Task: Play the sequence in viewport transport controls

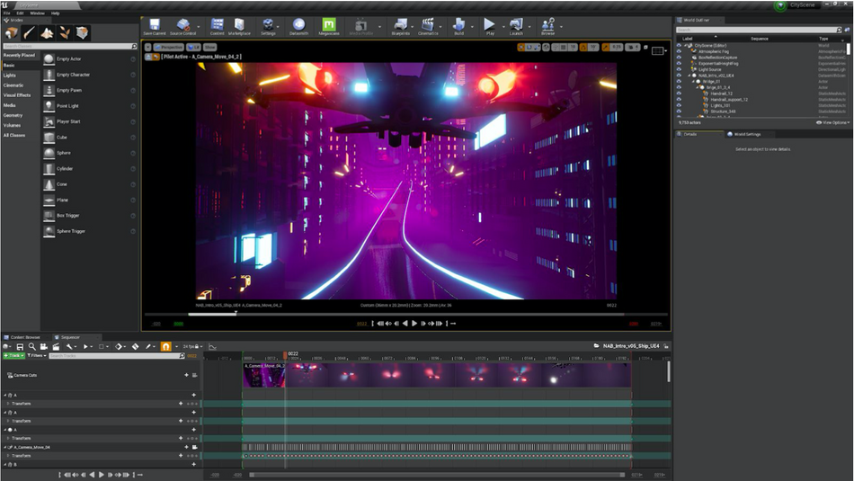Action: coord(414,324)
